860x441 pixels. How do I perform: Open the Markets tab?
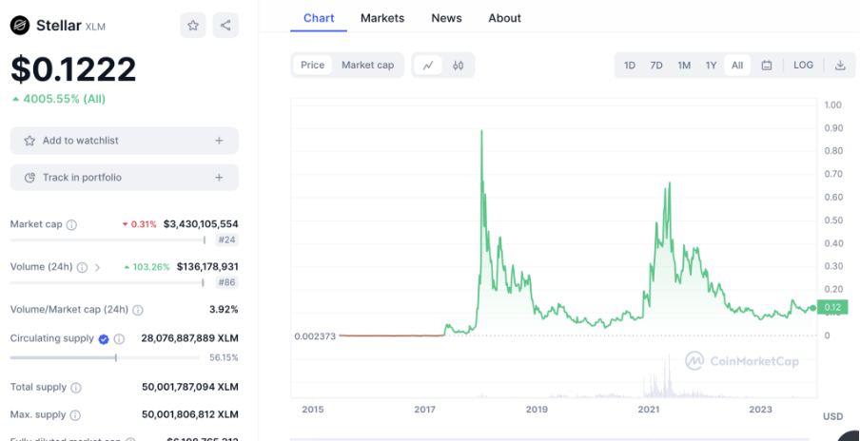click(x=382, y=18)
